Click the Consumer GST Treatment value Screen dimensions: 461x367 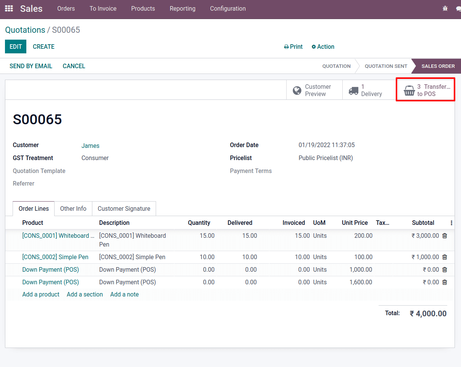95,158
